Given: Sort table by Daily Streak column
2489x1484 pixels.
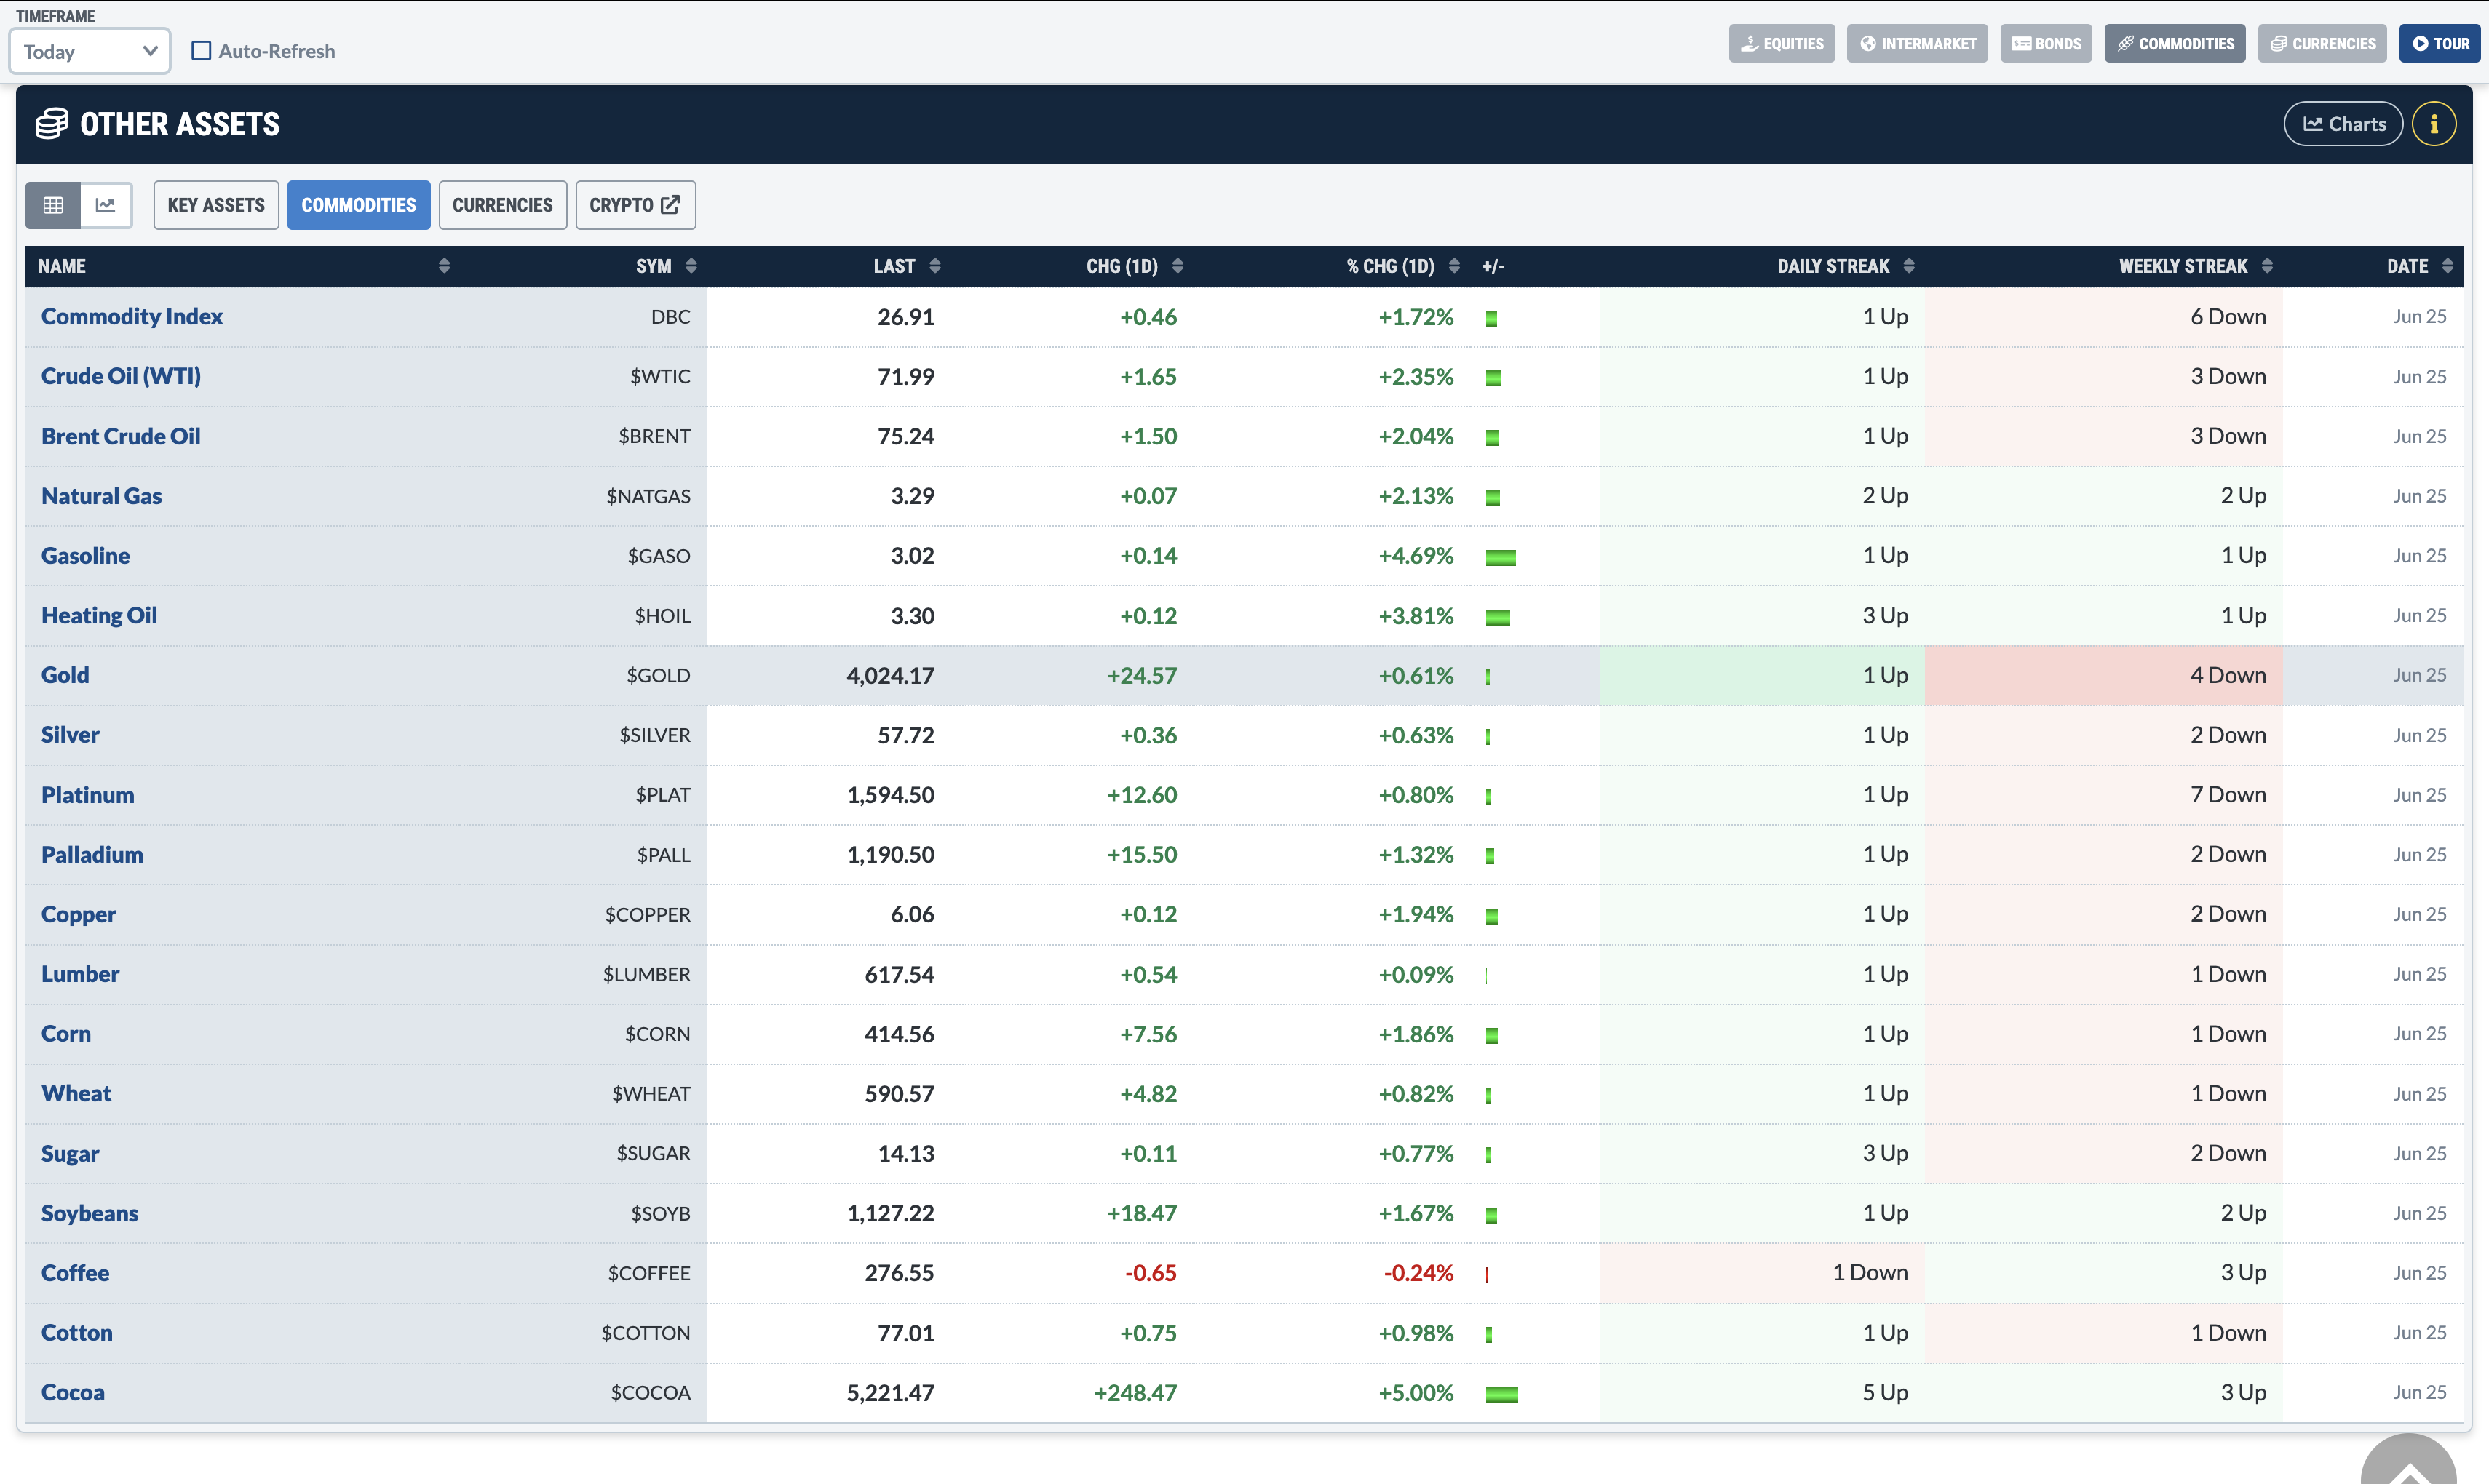Looking at the screenshot, I should tap(1909, 266).
